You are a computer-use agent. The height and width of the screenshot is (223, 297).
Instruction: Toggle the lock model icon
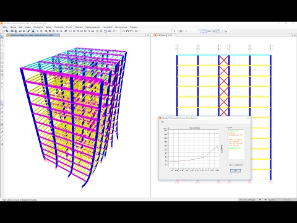click(33, 31)
